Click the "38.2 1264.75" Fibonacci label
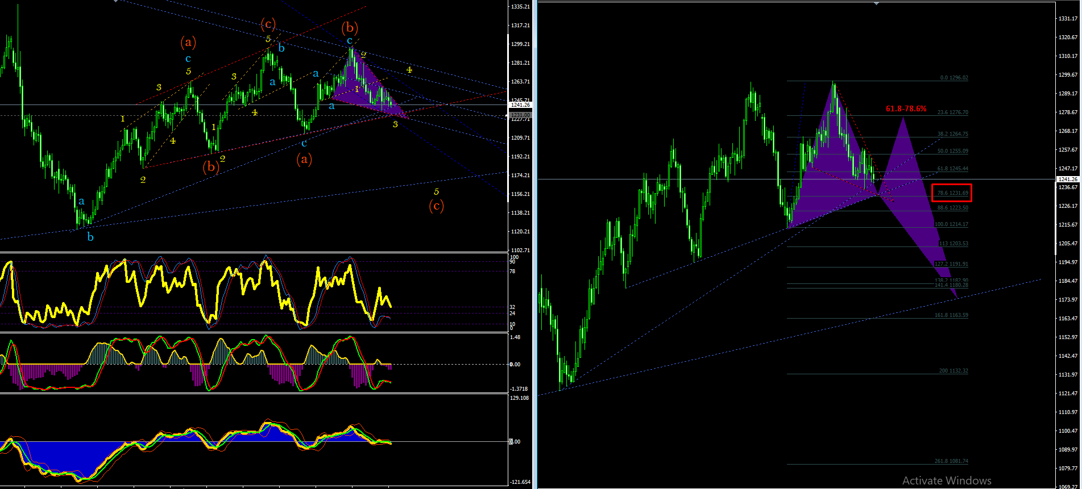 coord(952,134)
